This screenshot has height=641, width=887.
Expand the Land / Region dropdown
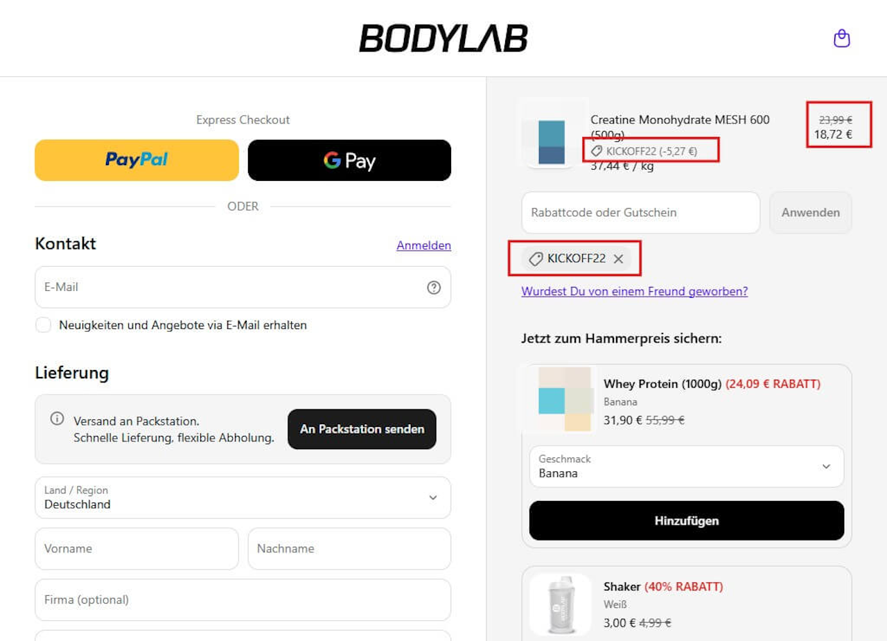tap(243, 498)
